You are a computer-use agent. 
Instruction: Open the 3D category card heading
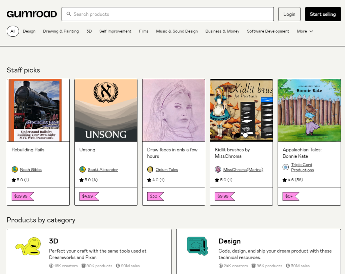(54, 241)
